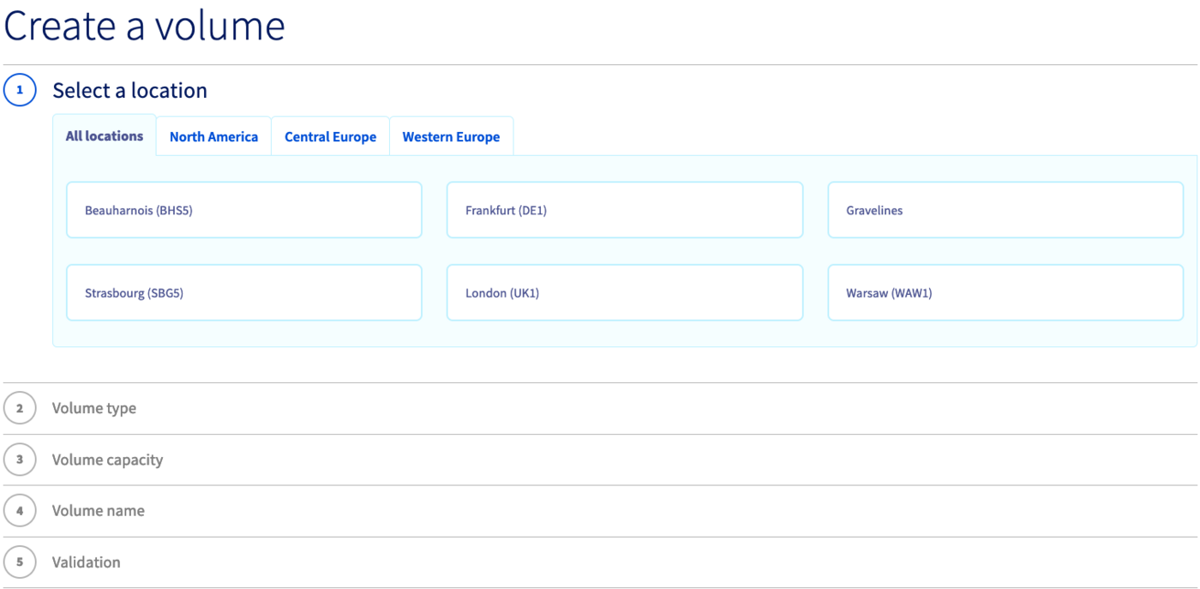This screenshot has width=1200, height=589.
Task: Open the North America tab
Action: [213, 137]
